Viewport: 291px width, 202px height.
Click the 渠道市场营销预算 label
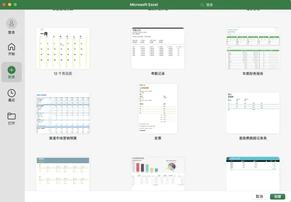pos(63,138)
